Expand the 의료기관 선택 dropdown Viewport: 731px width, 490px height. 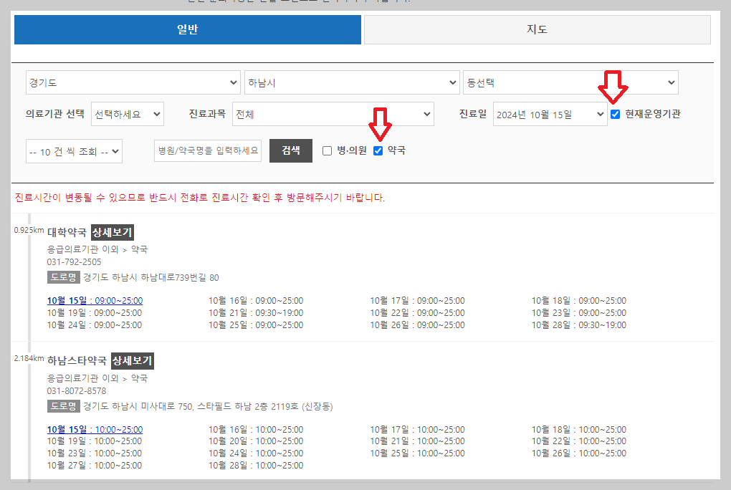[x=128, y=114]
